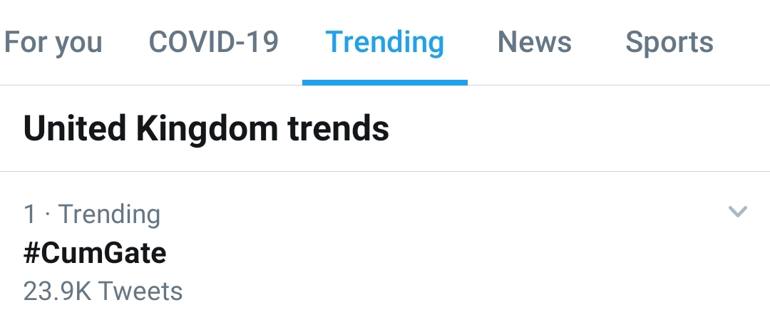
Task: Click the word "Tweets" under the hashtag
Action: click(140, 291)
